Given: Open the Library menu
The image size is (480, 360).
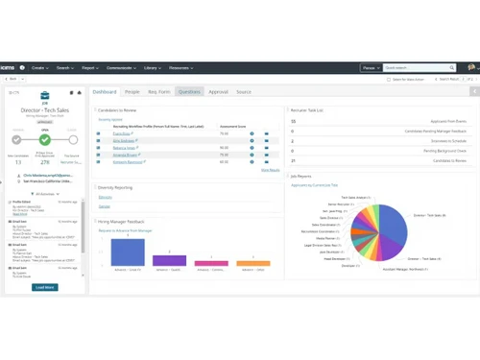Looking at the screenshot, I should (x=153, y=68).
